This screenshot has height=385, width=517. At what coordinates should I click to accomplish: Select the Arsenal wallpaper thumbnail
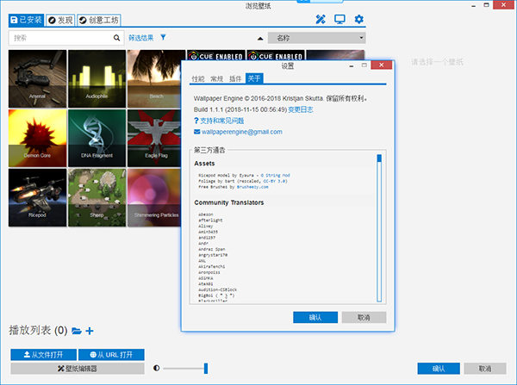[x=38, y=78]
